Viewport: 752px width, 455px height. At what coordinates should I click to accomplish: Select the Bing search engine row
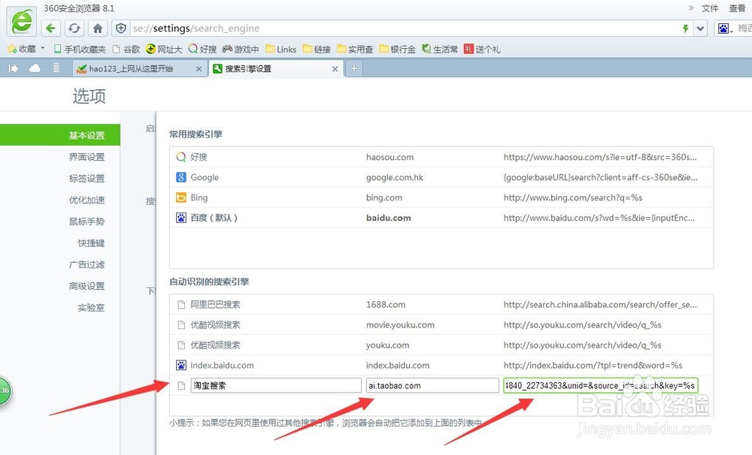point(441,197)
